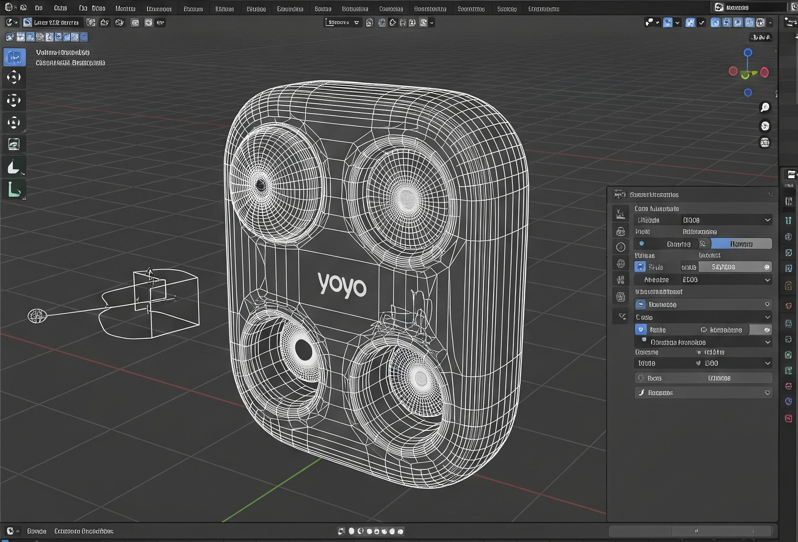This screenshot has height=542, width=798.
Task: Activate the highlighted blue box-select tool
Action: (14, 57)
